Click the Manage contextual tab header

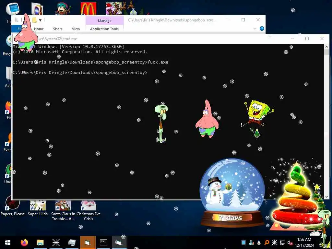pos(105,21)
